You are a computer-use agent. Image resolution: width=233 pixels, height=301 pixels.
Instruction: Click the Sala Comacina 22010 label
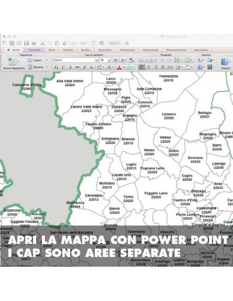[149, 91]
